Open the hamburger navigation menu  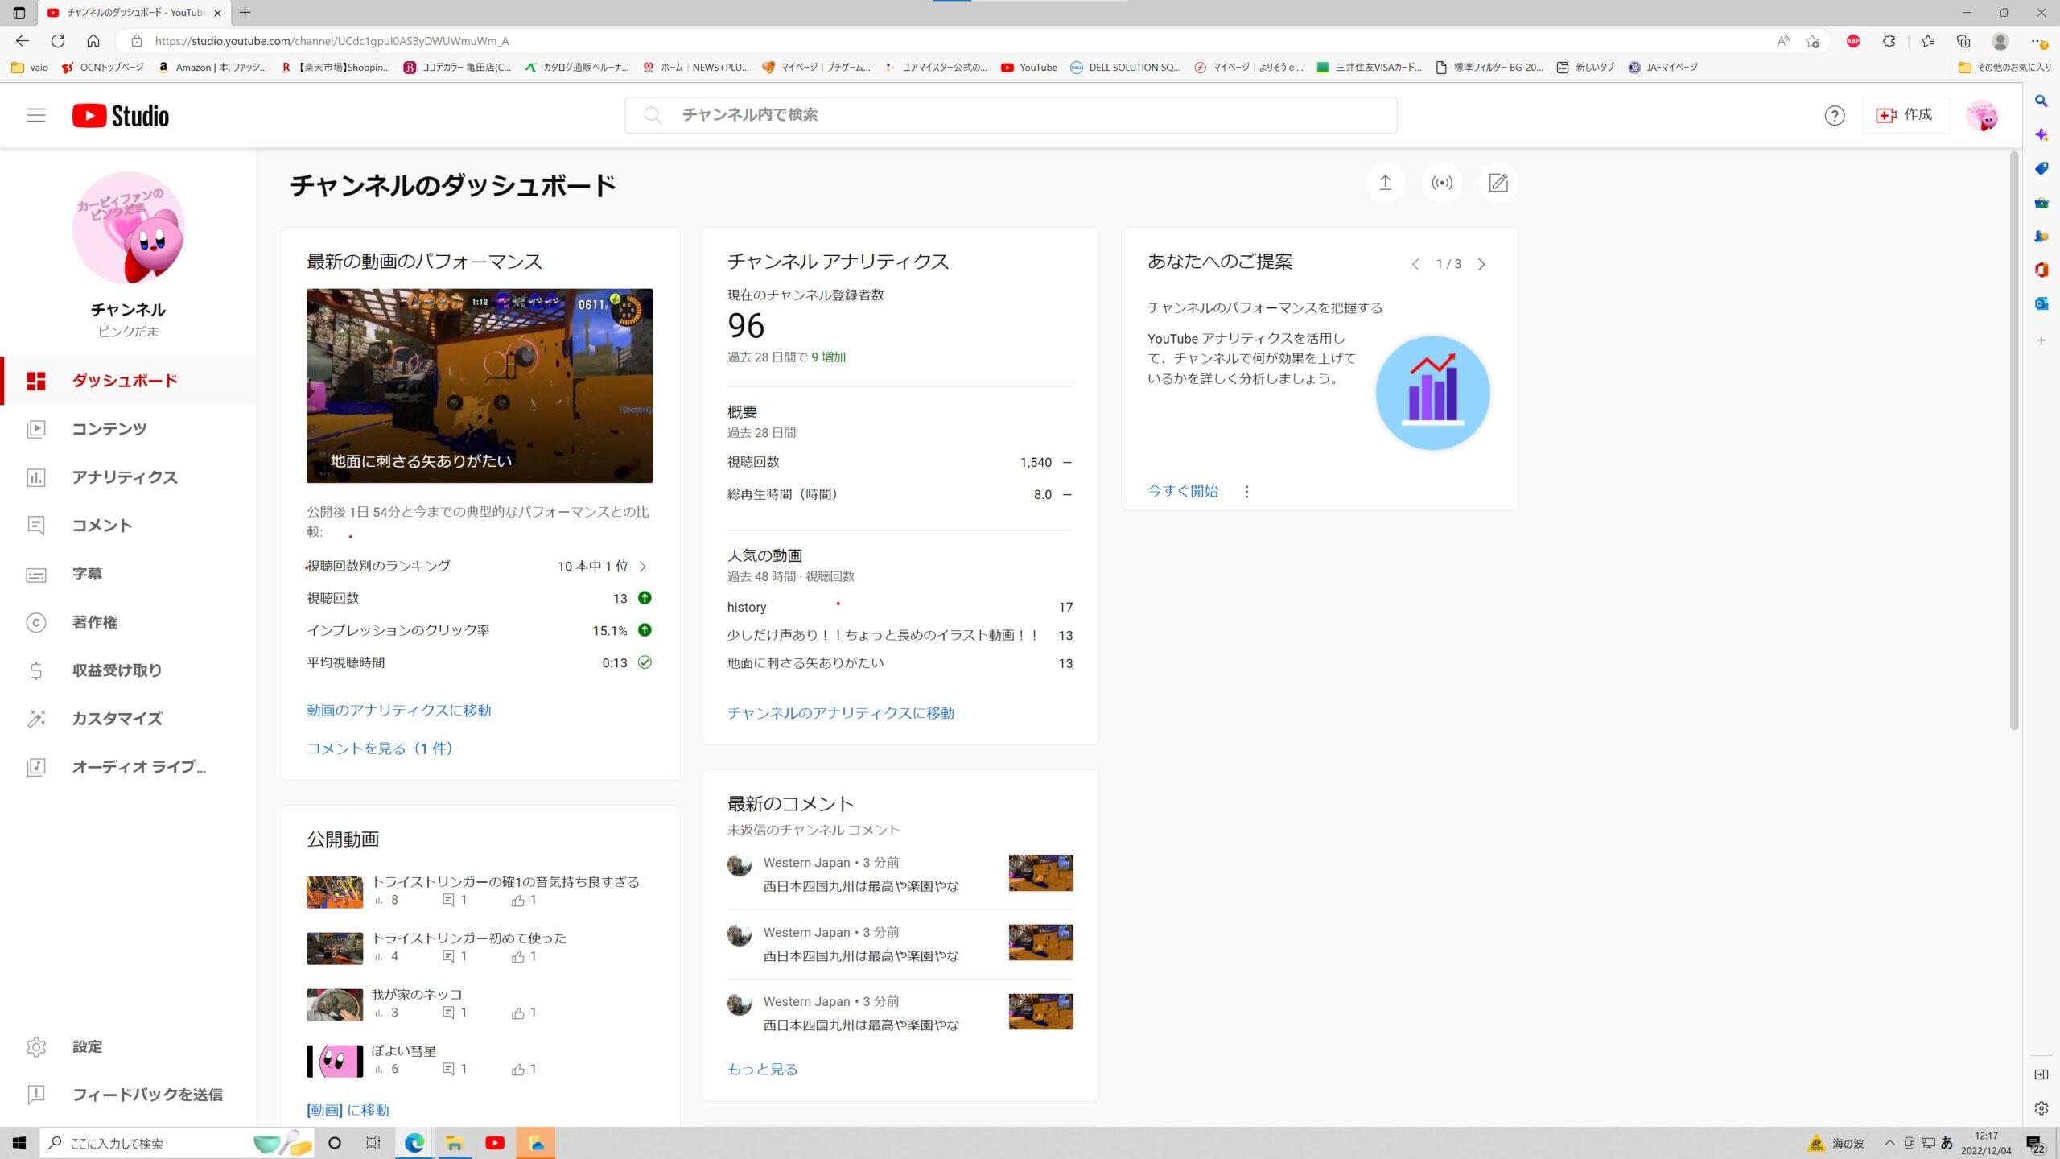click(36, 115)
